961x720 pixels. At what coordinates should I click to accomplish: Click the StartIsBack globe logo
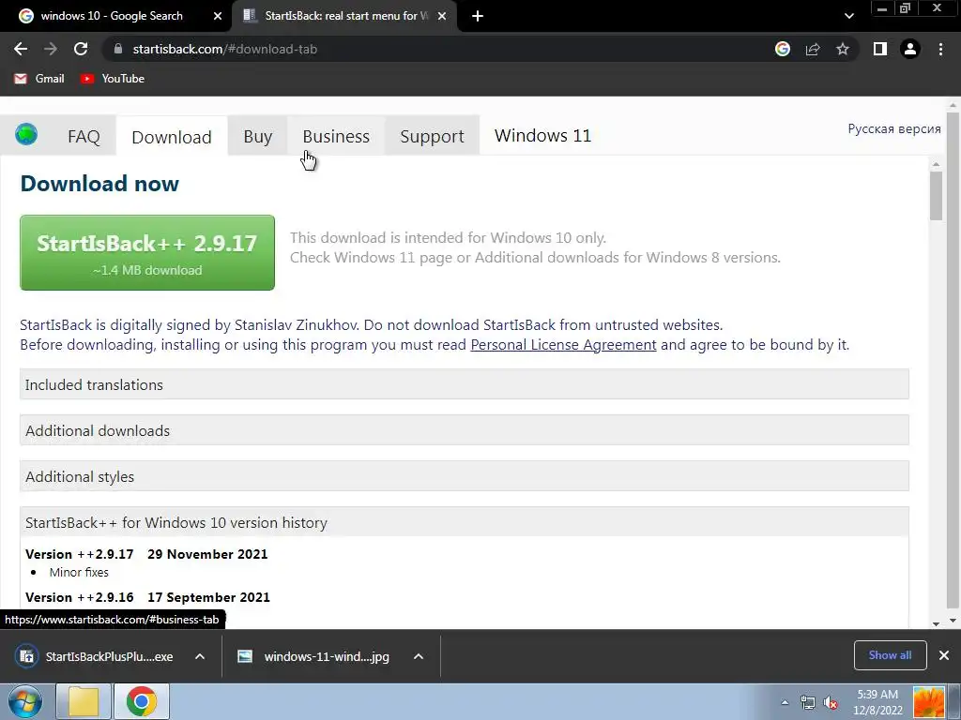(x=26, y=134)
